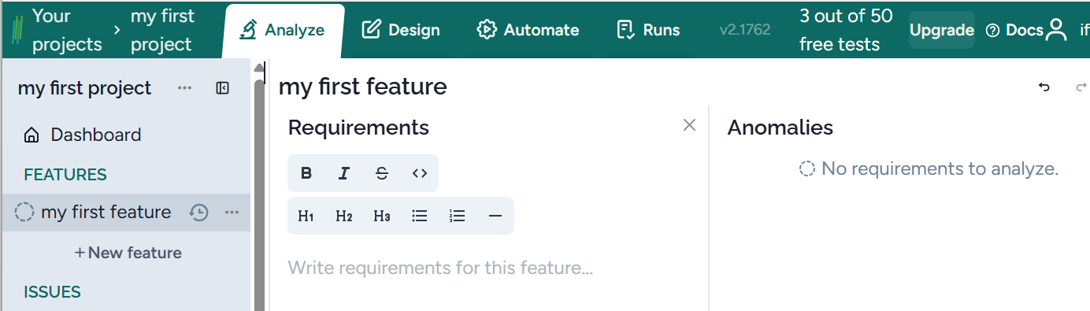
Task: Switch to the Design tab
Action: tap(401, 31)
